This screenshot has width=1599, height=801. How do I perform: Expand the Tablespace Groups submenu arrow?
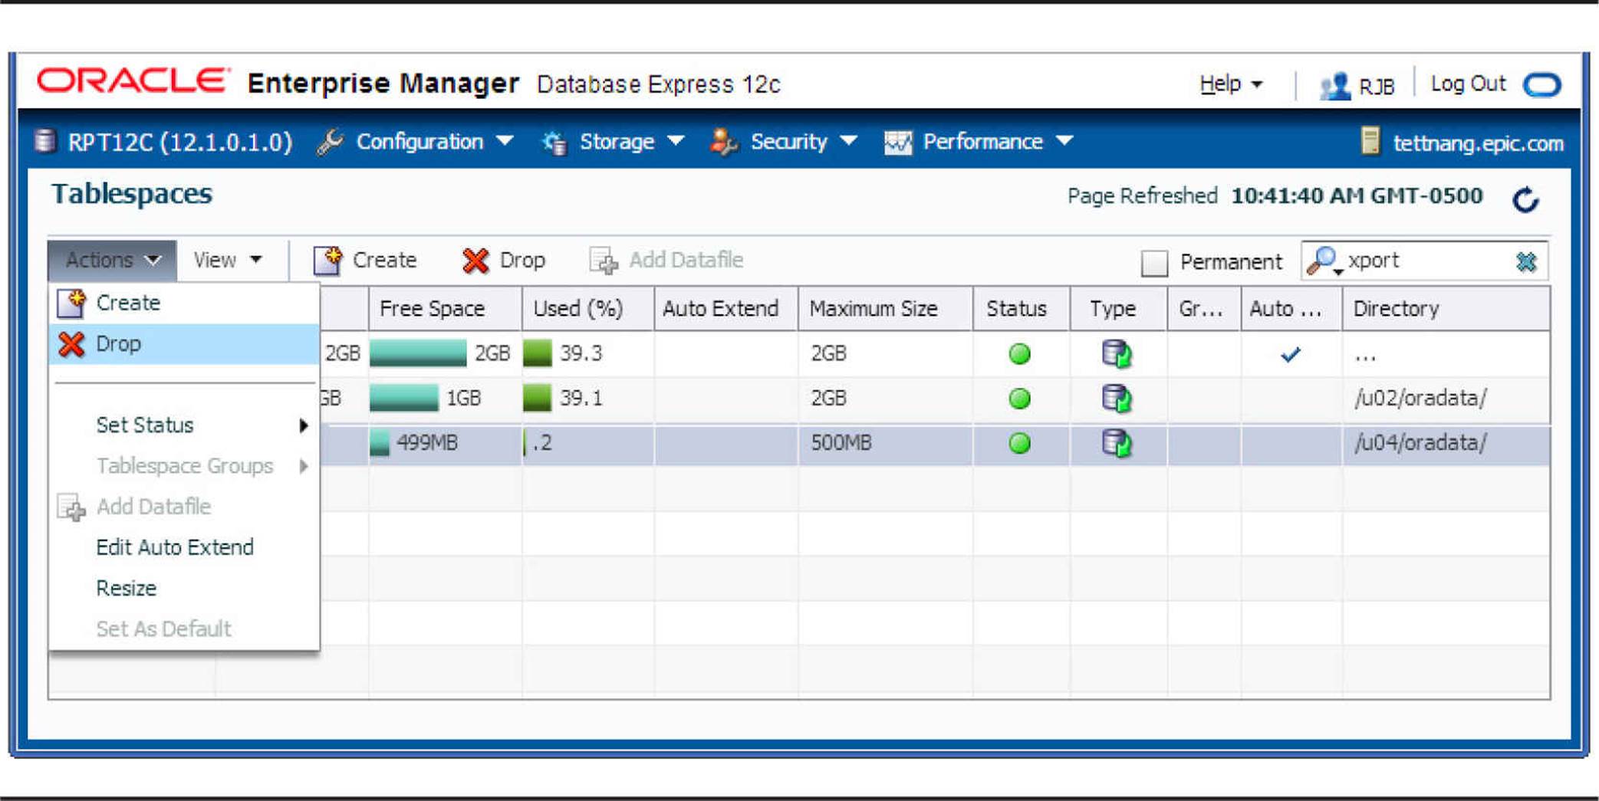tap(304, 466)
